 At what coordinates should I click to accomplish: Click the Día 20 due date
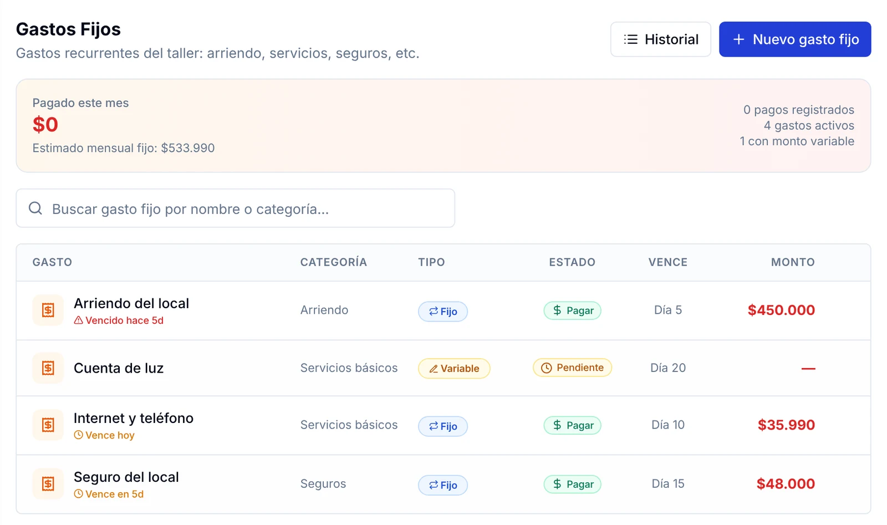(668, 368)
